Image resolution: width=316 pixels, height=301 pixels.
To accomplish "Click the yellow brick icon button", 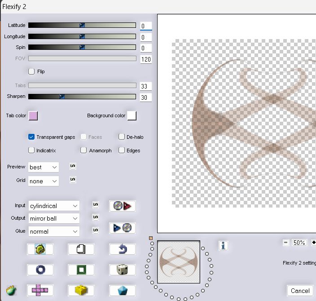I will [81, 290].
